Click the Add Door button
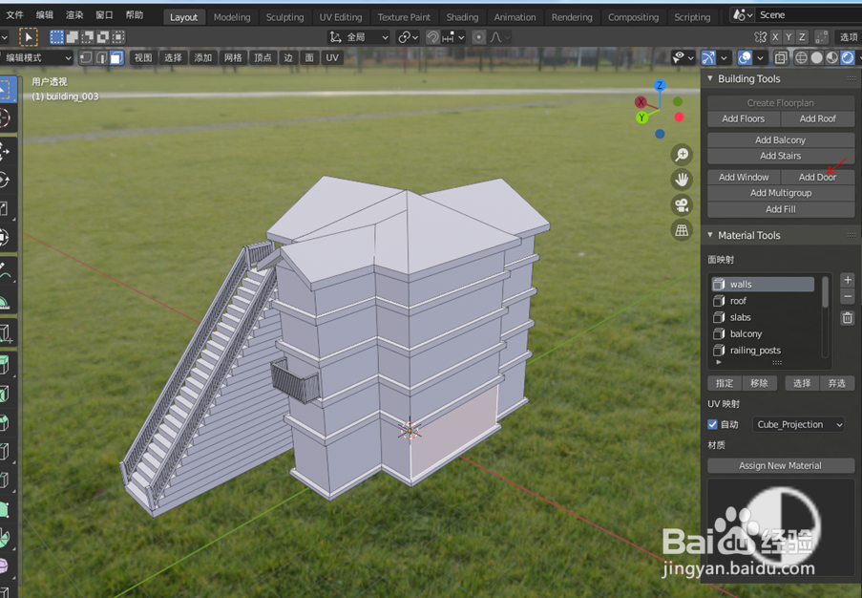862x598 pixels. 817,177
